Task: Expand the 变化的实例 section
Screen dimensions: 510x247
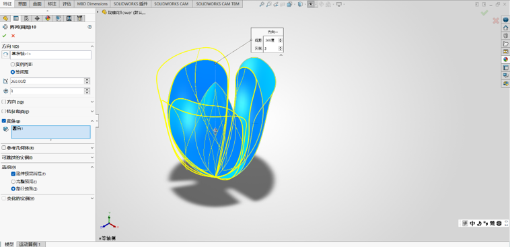Action: 92,198
